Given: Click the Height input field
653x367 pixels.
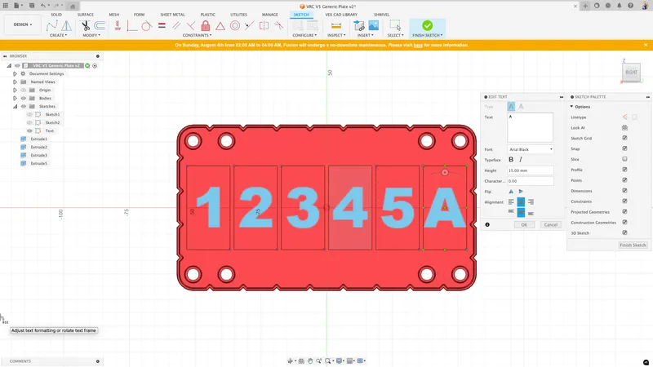Looking at the screenshot, I should pyautogui.click(x=530, y=170).
